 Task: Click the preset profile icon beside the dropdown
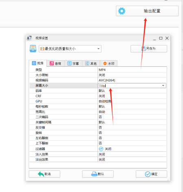pyautogui.click(x=33, y=49)
